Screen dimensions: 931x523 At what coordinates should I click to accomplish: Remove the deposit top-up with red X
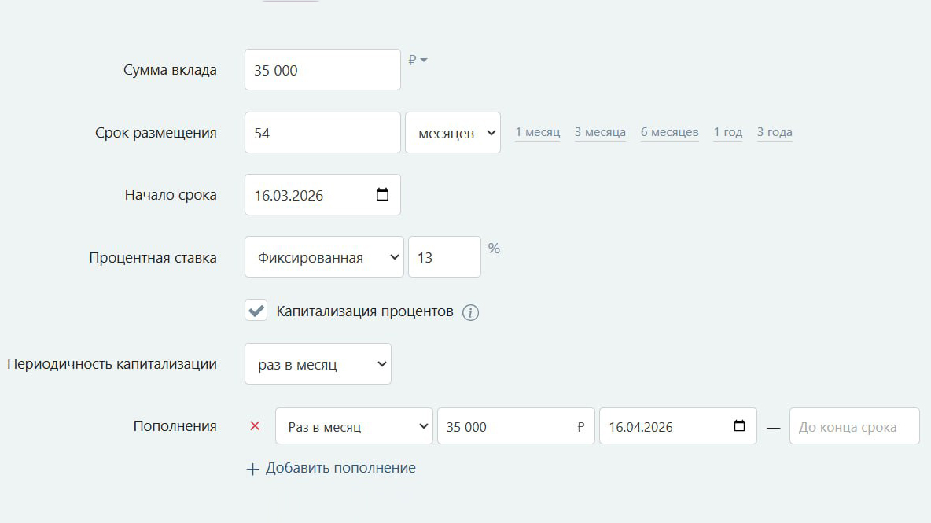[x=255, y=426]
